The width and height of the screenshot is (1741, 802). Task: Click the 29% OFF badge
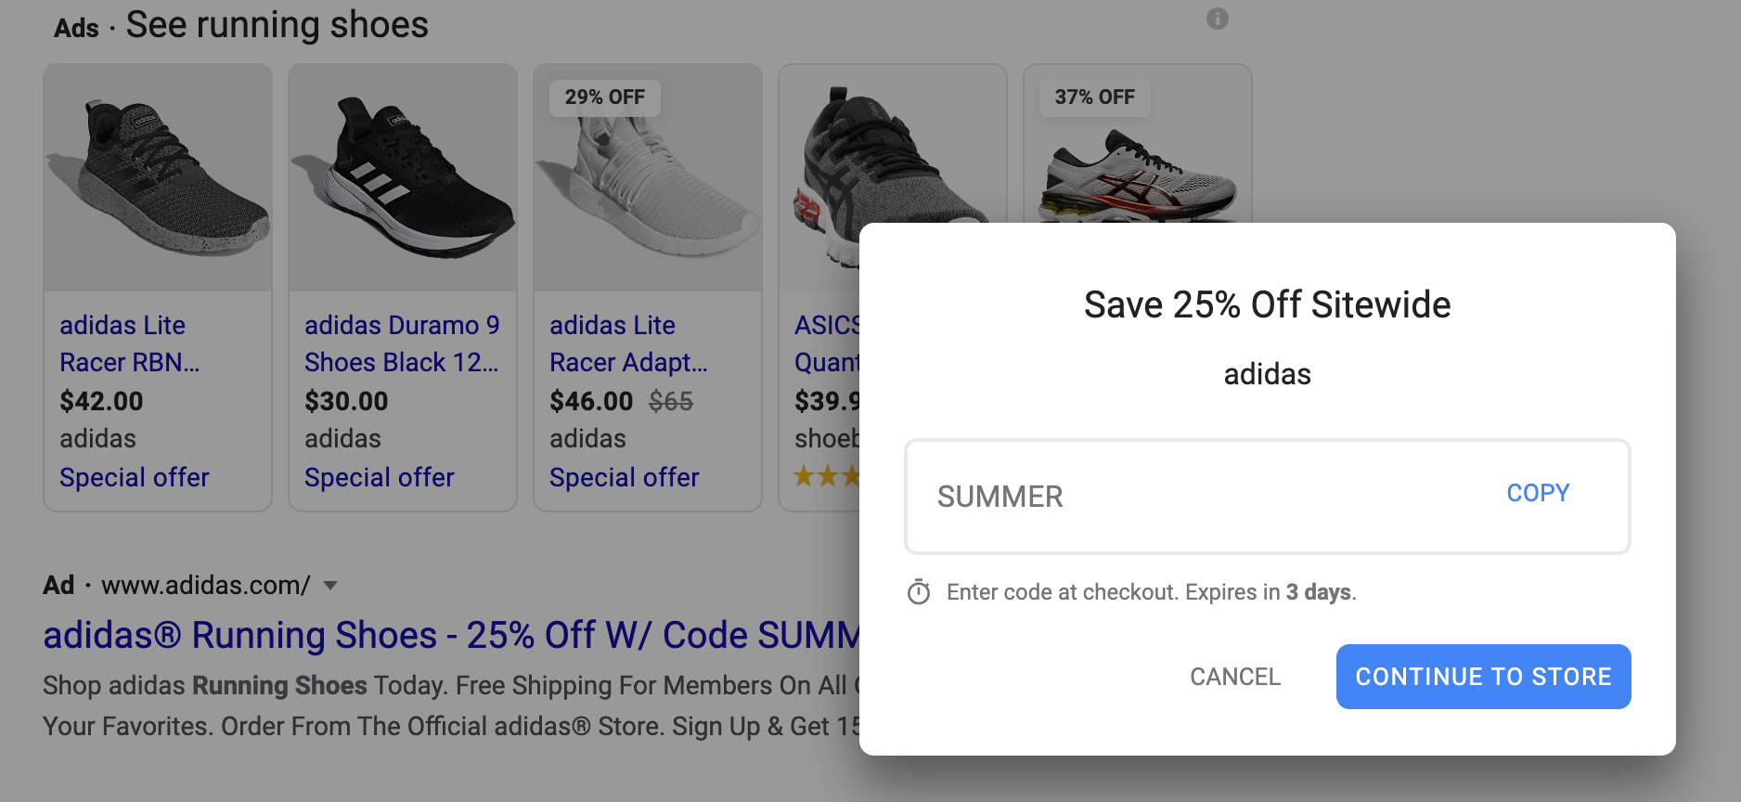(605, 97)
